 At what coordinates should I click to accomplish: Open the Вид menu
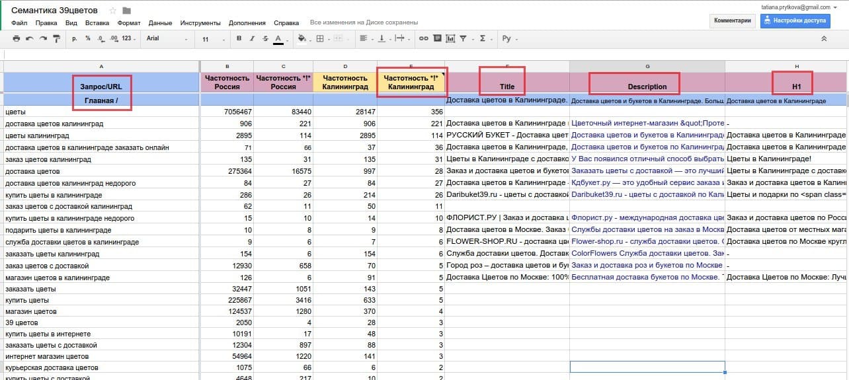[71, 22]
